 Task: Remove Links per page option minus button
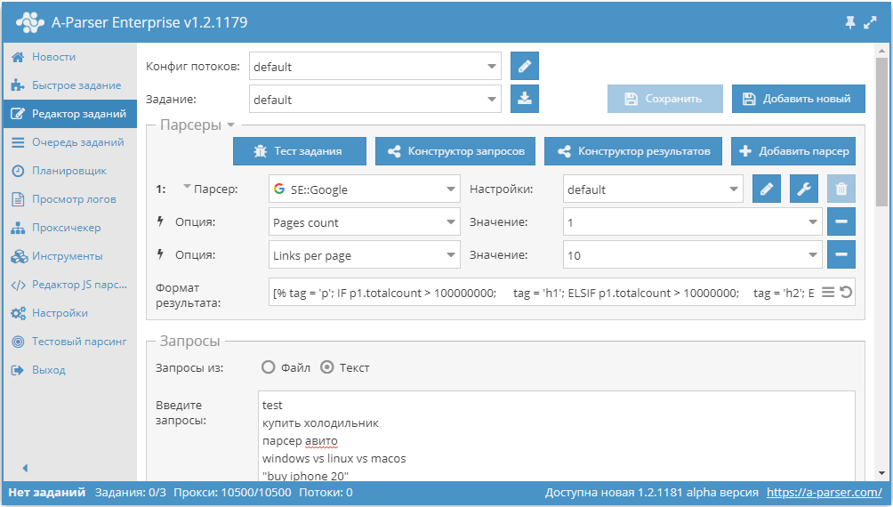click(x=841, y=254)
